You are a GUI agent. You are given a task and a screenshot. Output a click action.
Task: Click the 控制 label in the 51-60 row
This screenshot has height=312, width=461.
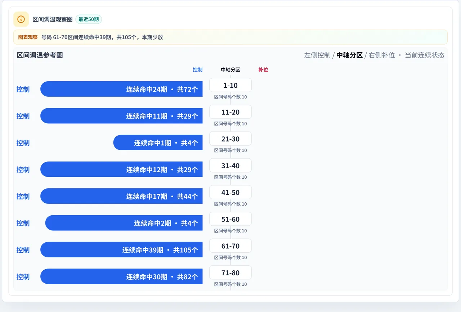pos(23,223)
